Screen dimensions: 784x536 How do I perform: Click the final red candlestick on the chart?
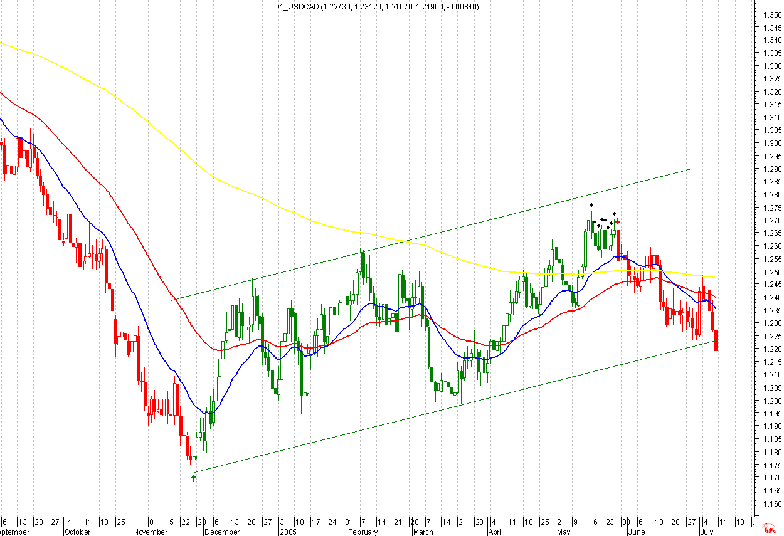click(x=716, y=339)
